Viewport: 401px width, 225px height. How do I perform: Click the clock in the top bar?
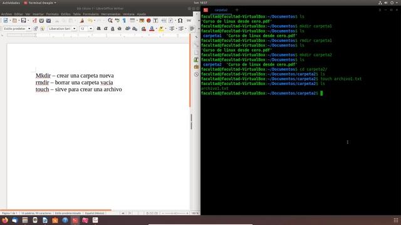pyautogui.click(x=200, y=2)
